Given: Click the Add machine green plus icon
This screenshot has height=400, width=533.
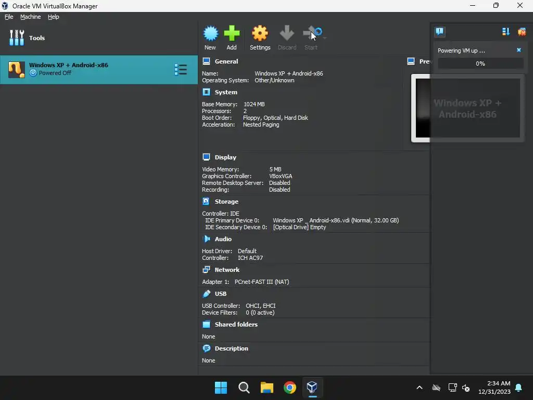Looking at the screenshot, I should 232,33.
